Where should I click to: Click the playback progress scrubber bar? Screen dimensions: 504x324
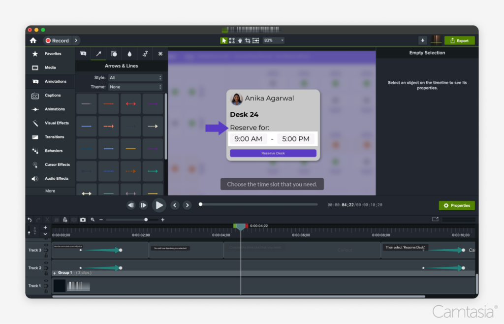coord(259,204)
